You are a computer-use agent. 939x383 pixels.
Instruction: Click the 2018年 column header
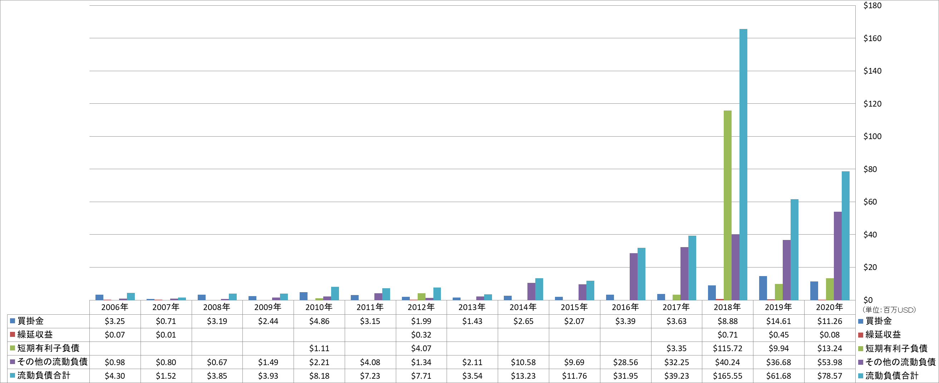727,307
